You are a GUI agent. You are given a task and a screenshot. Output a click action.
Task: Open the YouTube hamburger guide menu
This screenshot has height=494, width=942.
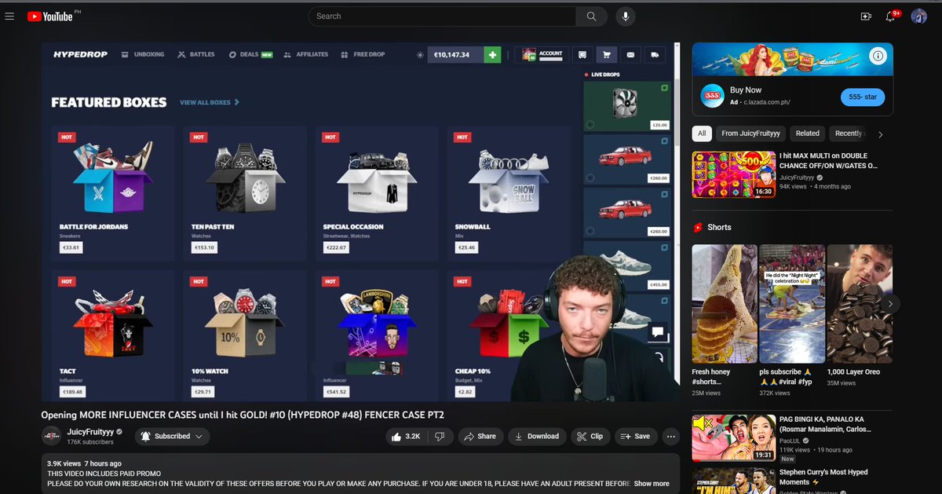tap(9, 16)
